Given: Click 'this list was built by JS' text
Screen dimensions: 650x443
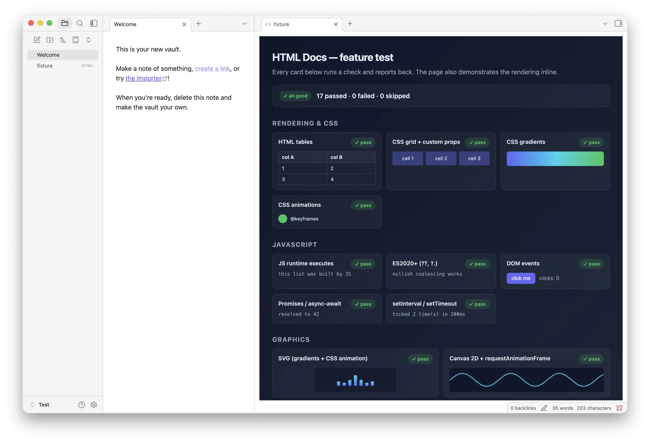Looking at the screenshot, I should tap(315, 274).
